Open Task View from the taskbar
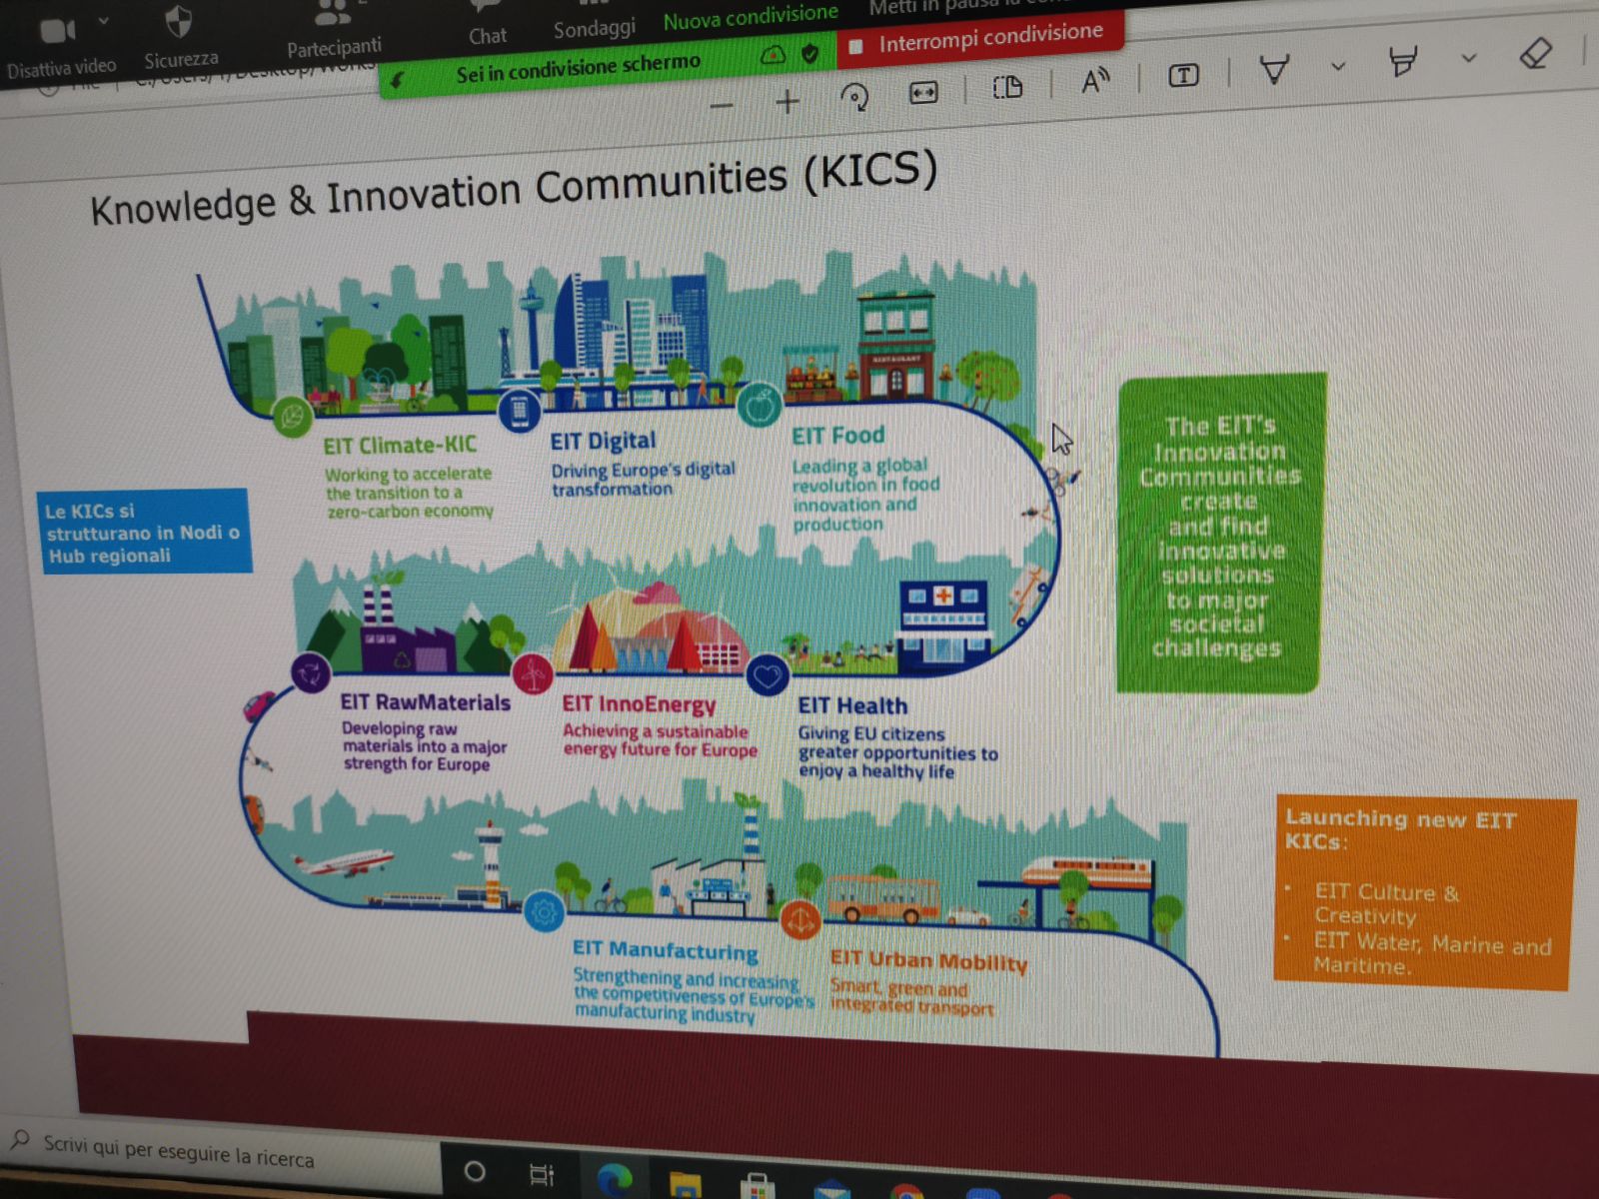The height and width of the screenshot is (1199, 1599). click(x=542, y=1175)
